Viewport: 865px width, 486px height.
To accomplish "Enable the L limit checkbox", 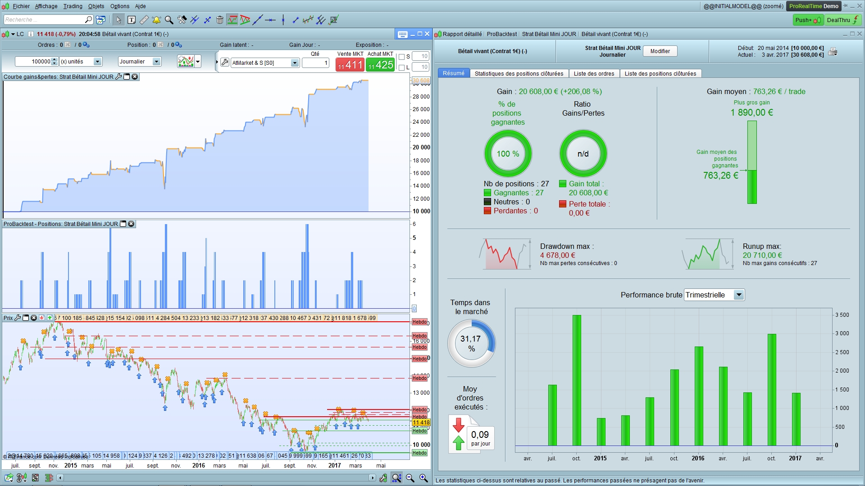I will pyautogui.click(x=402, y=67).
